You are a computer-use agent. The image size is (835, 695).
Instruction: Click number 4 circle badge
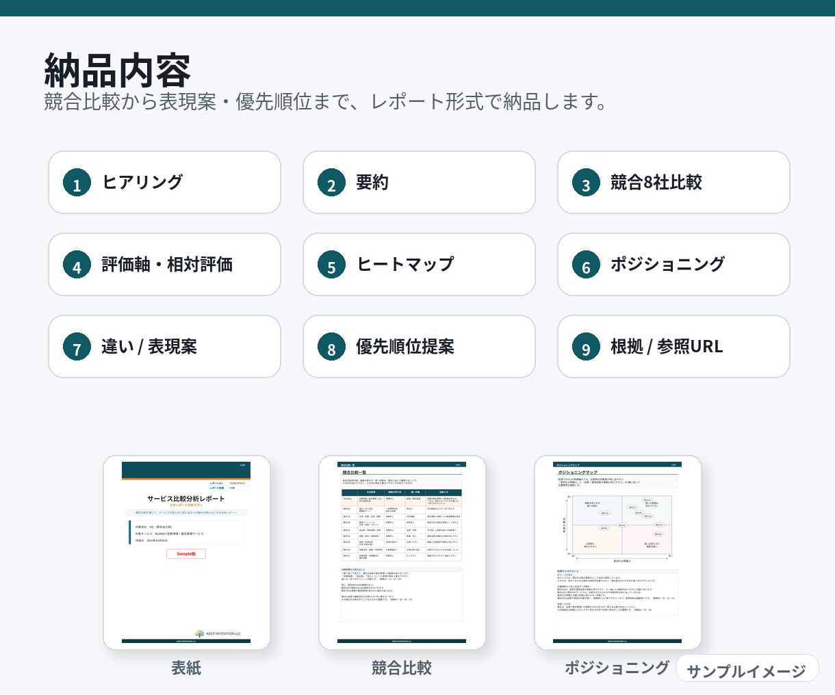(x=77, y=265)
